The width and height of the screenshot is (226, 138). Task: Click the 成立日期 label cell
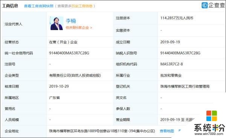136,42
